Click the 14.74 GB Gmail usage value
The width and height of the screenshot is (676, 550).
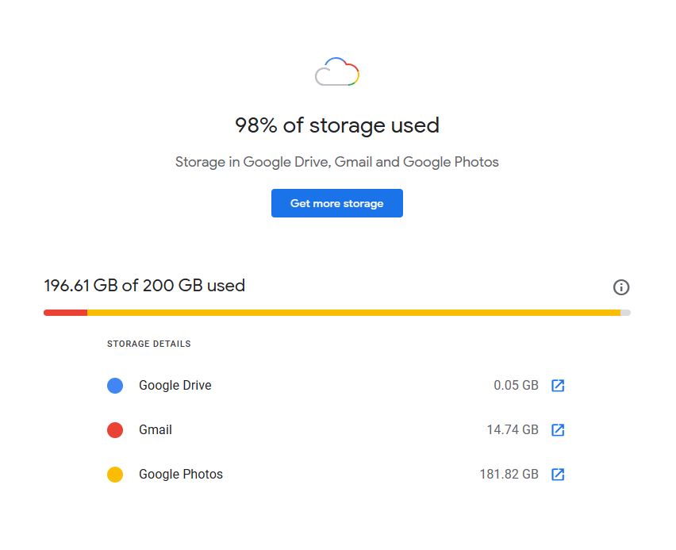click(513, 430)
